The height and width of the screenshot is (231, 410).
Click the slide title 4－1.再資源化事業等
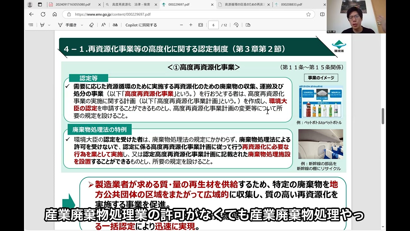click(x=175, y=49)
